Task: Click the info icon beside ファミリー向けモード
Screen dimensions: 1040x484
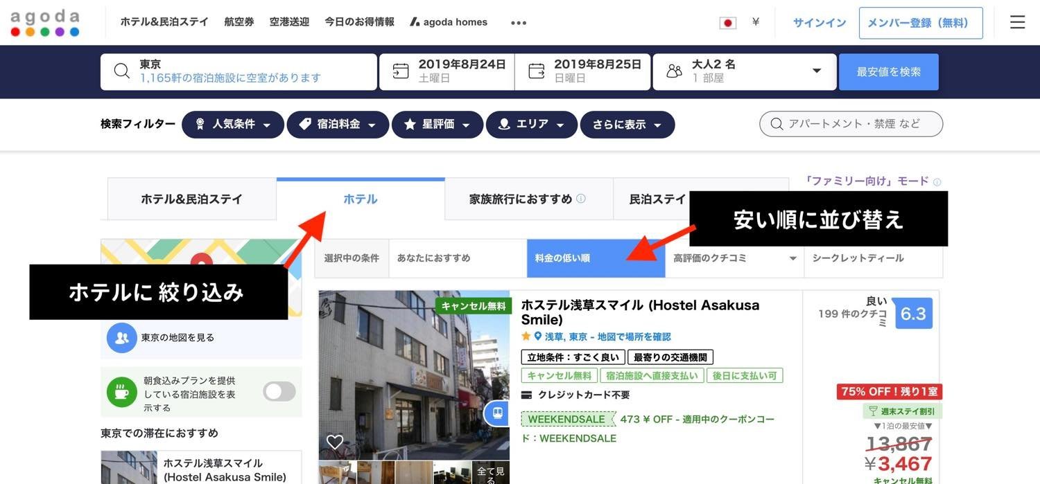Action: 937,182
